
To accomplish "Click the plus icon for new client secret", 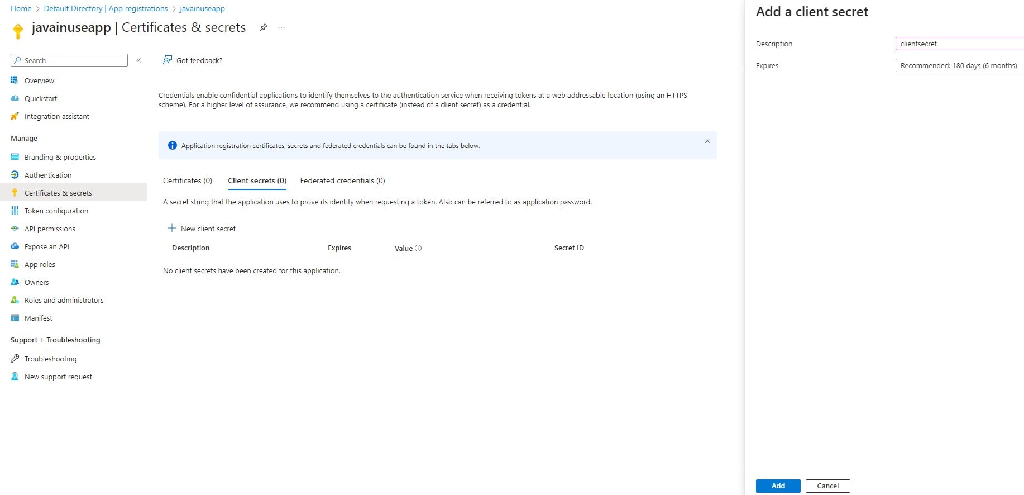I will tap(172, 228).
